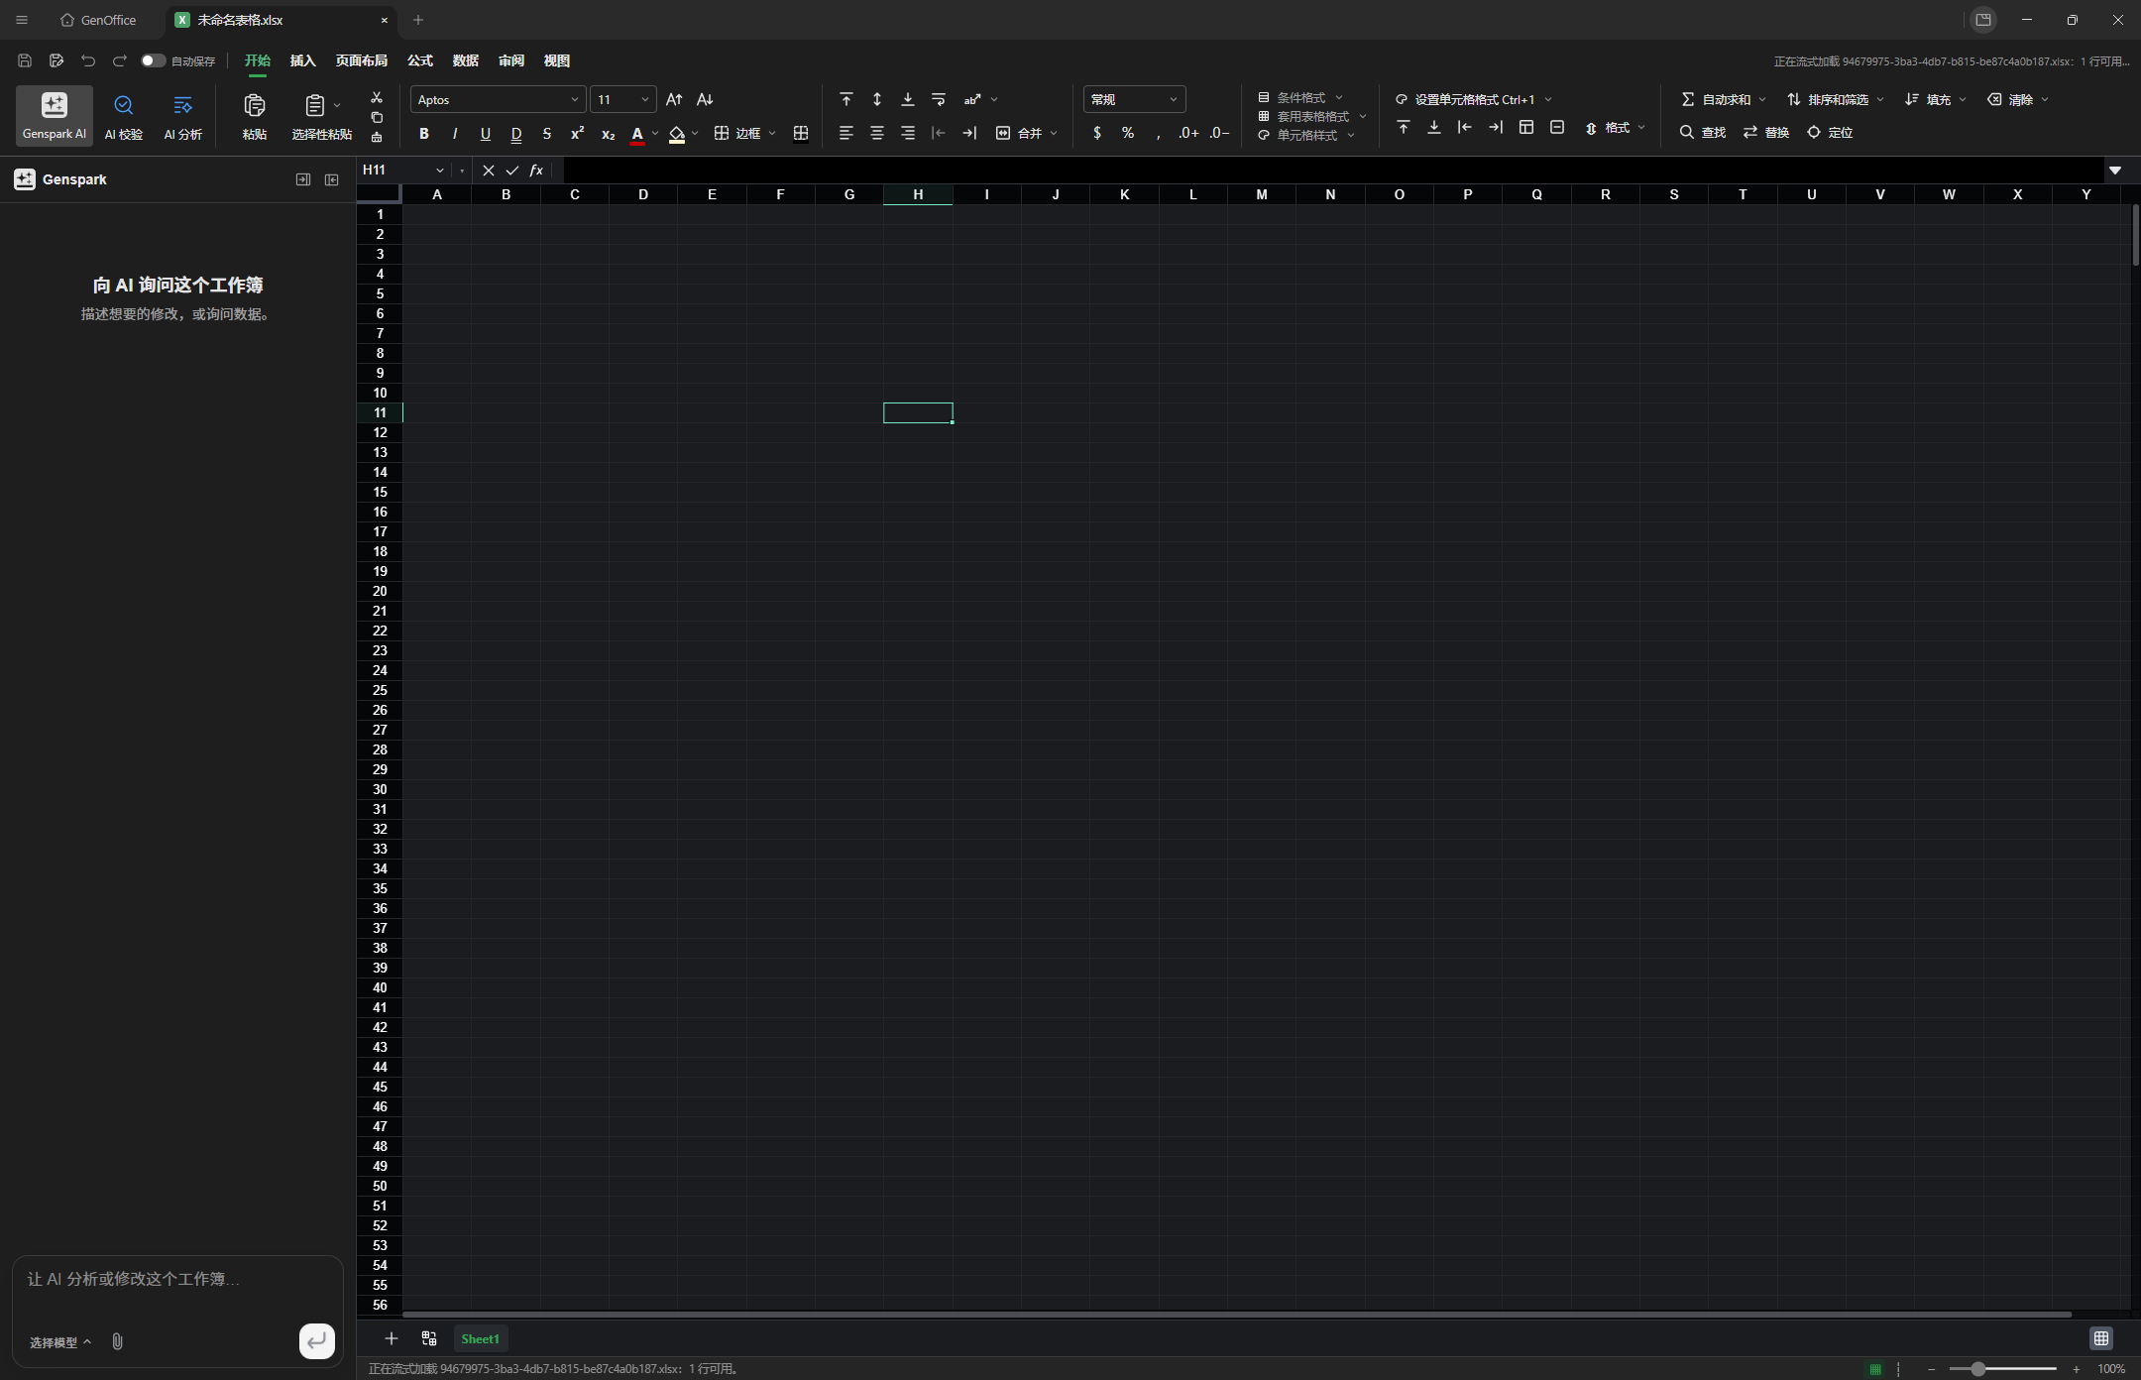
Task: Open the Aptos font name dropdown
Action: tap(498, 99)
